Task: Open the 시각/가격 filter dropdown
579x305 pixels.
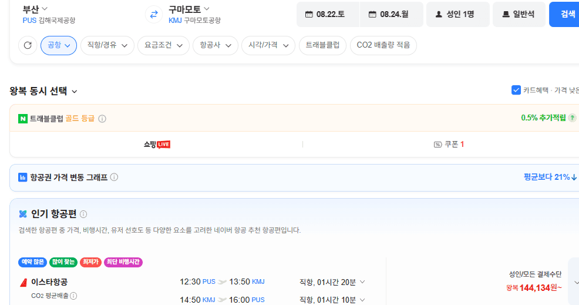Action: tap(268, 45)
